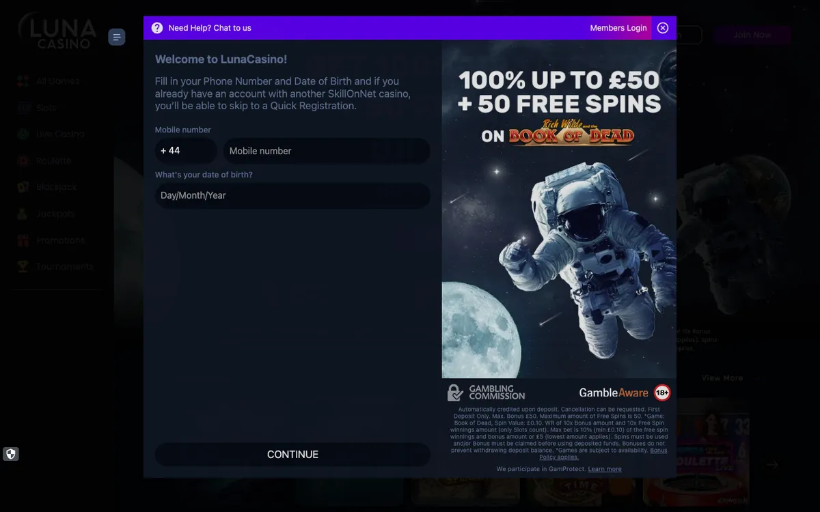
Task: Open Jackpots in the sidebar
Action: 55,214
